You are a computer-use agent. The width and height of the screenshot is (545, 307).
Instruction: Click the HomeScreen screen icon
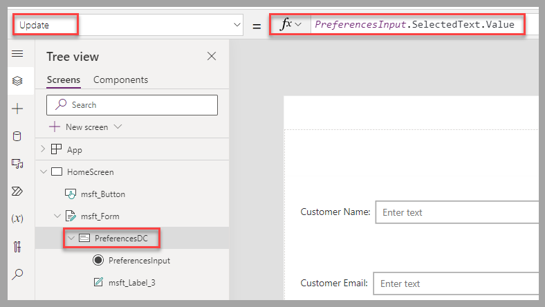[x=57, y=171]
